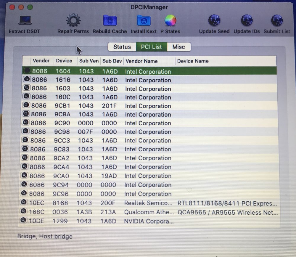Screen dimensions: 296x257
Task: Sort by the Device Name column header
Action: click(193, 61)
